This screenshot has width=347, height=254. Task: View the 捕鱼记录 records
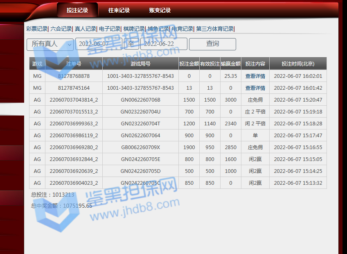click(158, 29)
